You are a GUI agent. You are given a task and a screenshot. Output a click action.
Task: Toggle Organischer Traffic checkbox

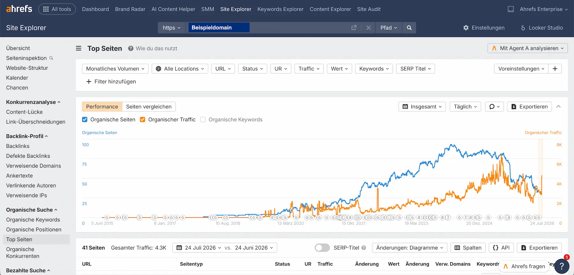(143, 119)
